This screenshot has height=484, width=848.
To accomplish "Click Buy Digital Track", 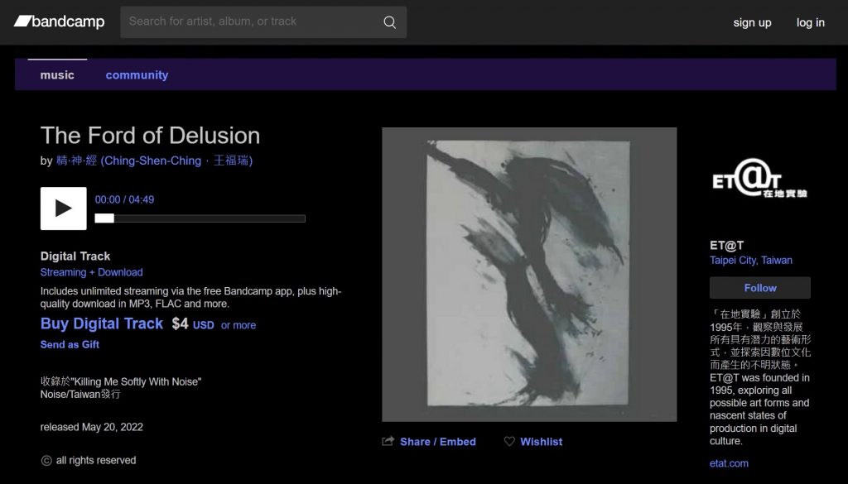I will tap(102, 323).
